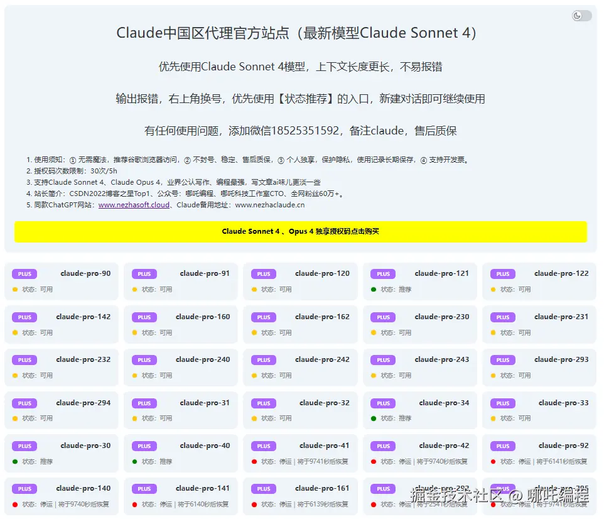Click the yellow Claude Sonnet 4 purchase button
This screenshot has height=519, width=604.
(301, 231)
